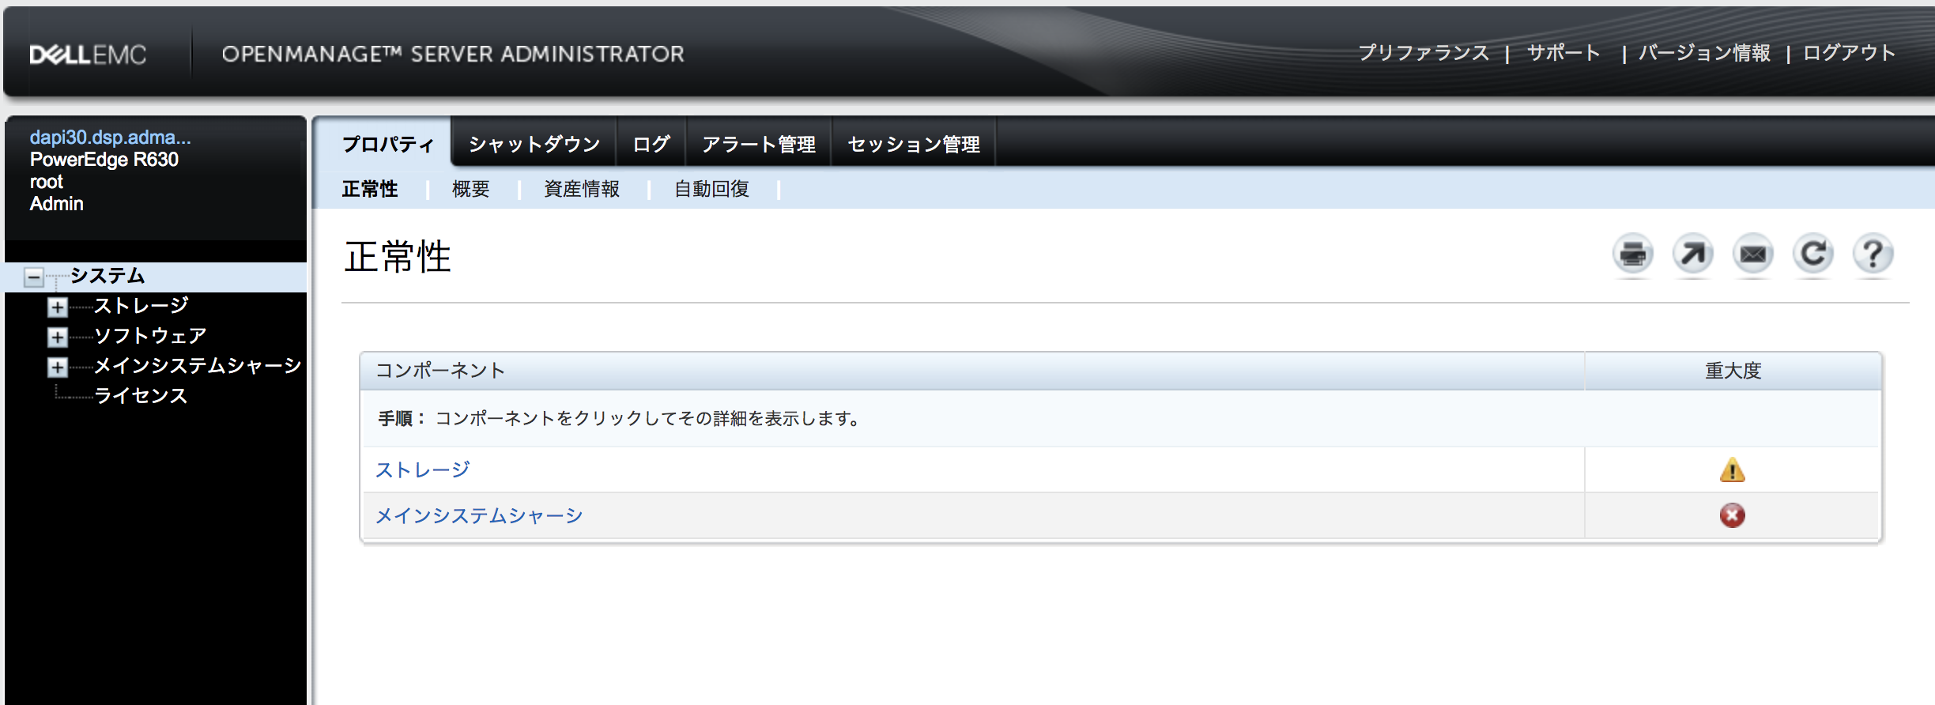This screenshot has width=1935, height=705.
Task: Select the 自動回復 sub-tab
Action: [711, 189]
